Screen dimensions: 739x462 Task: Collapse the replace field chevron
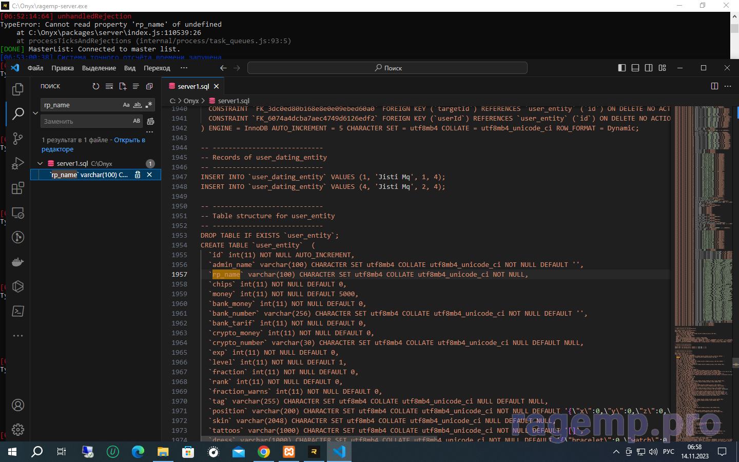pyautogui.click(x=35, y=113)
